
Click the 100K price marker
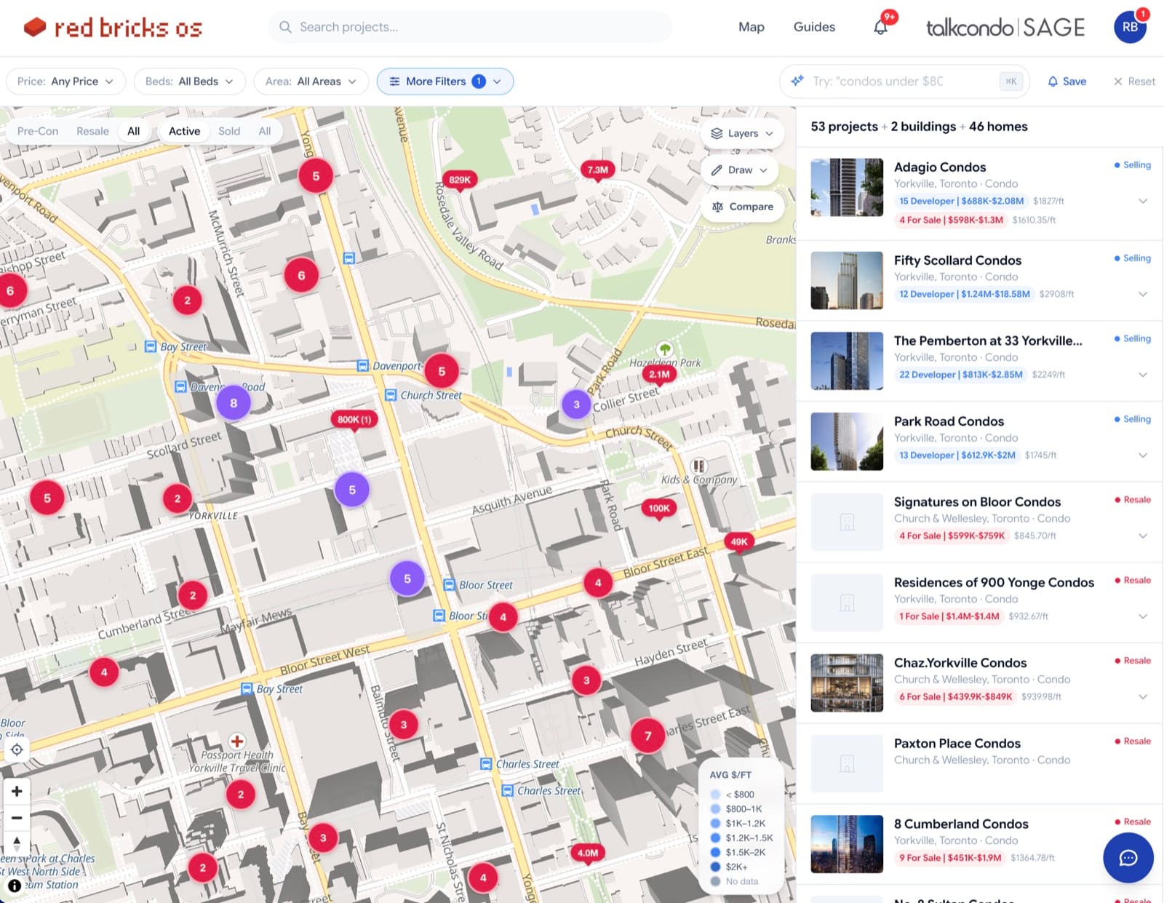pos(659,508)
